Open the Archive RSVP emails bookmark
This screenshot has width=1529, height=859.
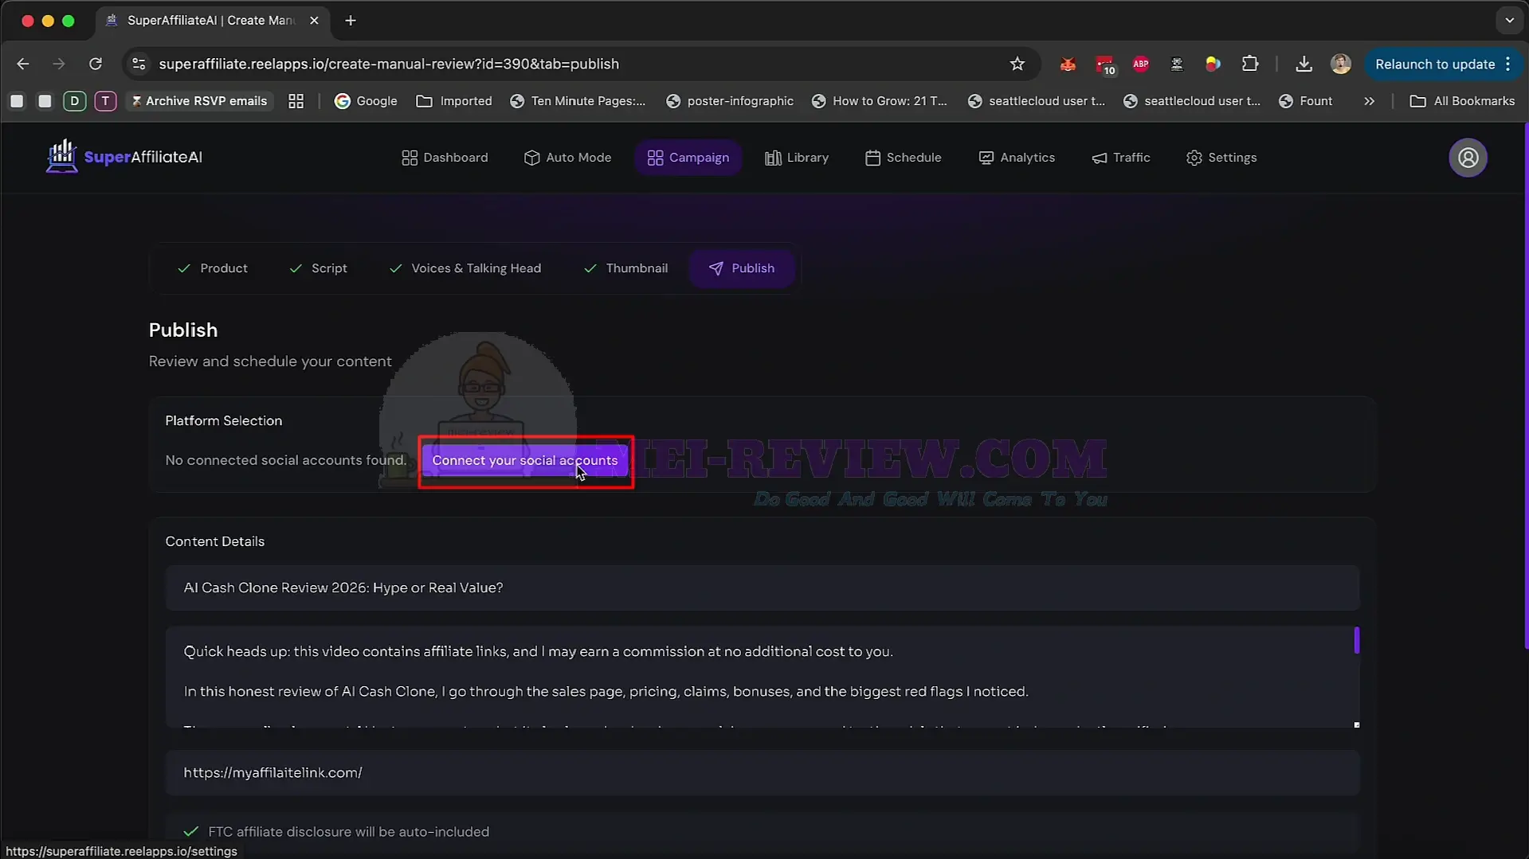tap(199, 101)
